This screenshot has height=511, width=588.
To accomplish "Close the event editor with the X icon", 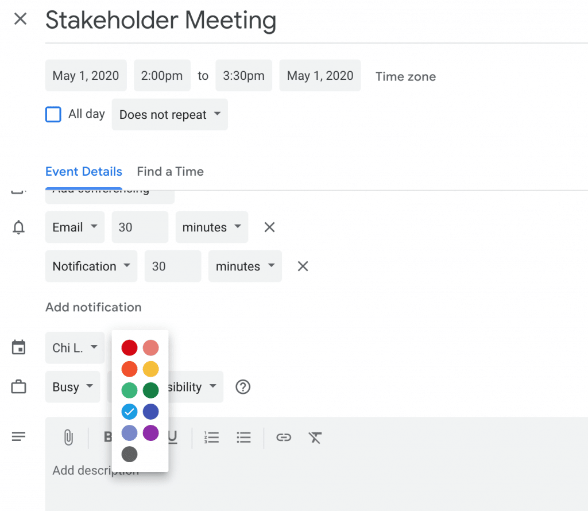I will [20, 19].
